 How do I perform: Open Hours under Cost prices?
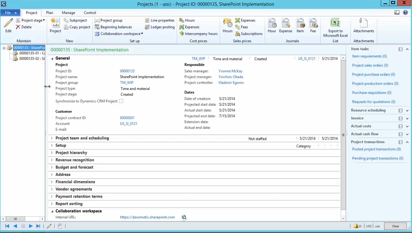coord(187,20)
